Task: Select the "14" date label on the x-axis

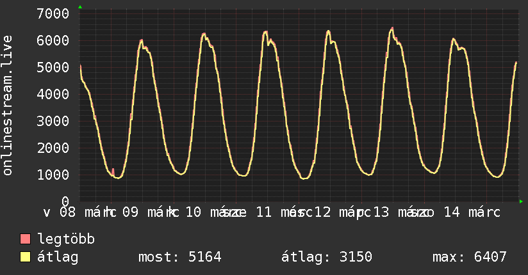Action: pyautogui.click(x=452, y=212)
